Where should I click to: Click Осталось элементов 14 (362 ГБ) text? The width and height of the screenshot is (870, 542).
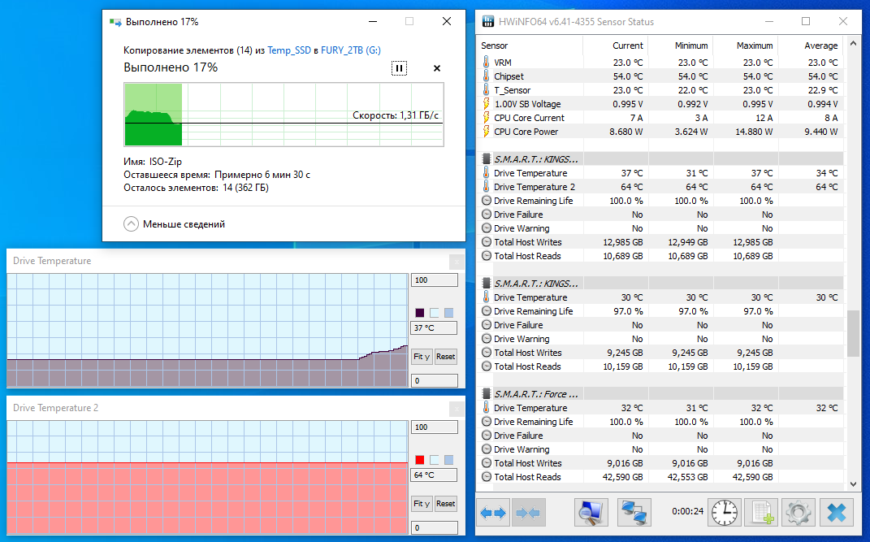(x=196, y=188)
